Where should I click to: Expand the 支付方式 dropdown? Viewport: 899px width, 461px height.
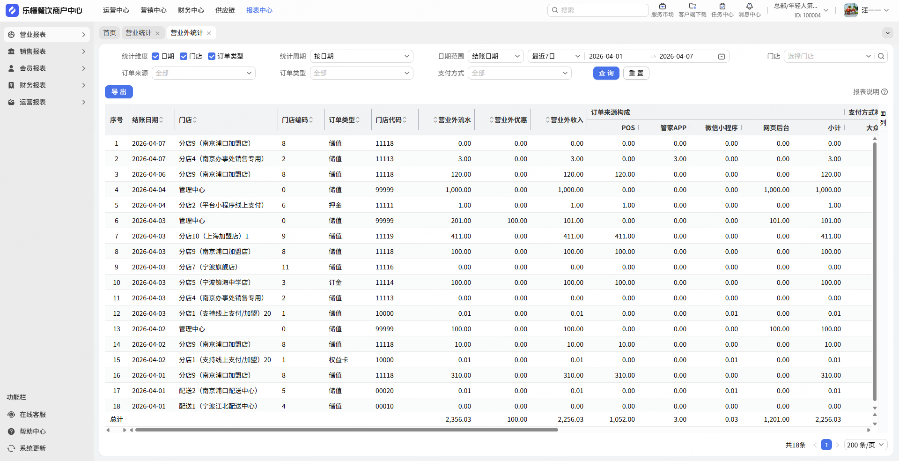coord(519,73)
